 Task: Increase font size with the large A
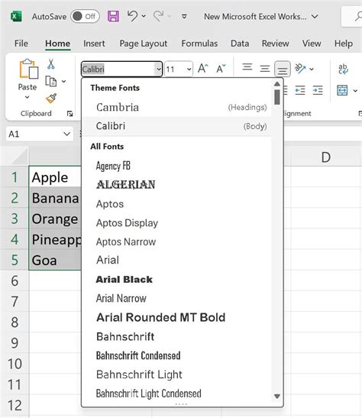pyautogui.click(x=203, y=69)
